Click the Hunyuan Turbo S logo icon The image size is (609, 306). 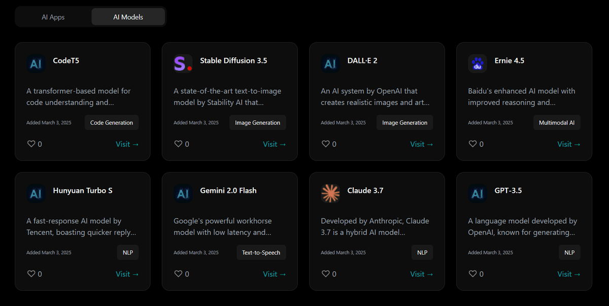36,193
